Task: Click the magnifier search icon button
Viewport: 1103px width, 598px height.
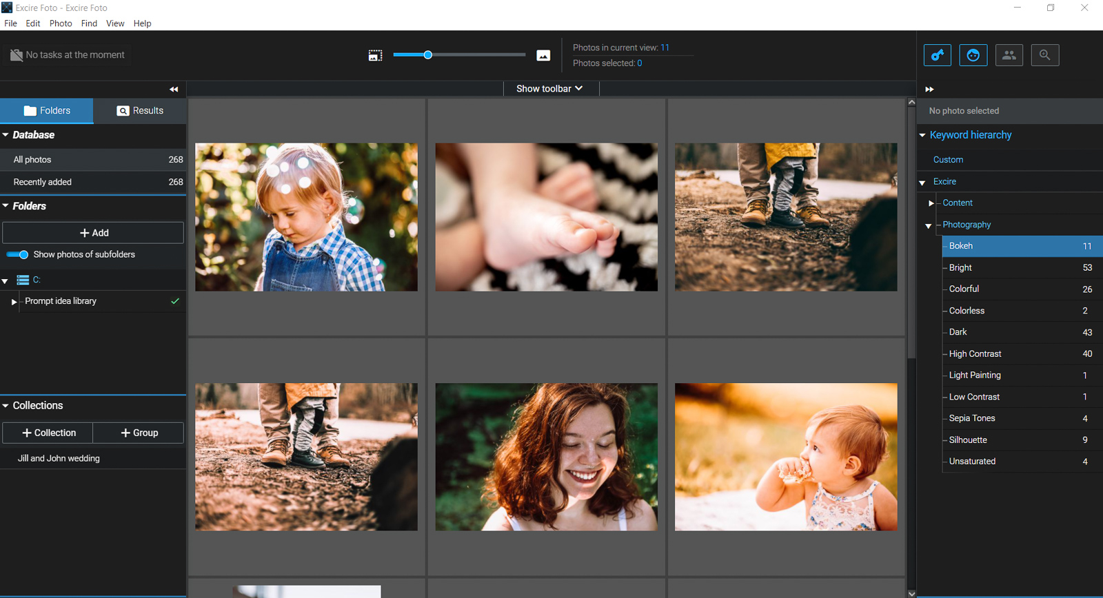Action: [x=1044, y=55]
